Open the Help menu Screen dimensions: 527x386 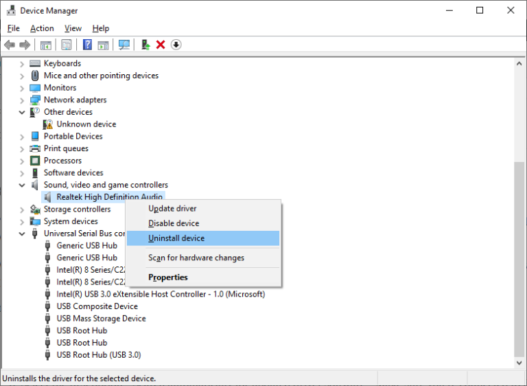pyautogui.click(x=101, y=28)
